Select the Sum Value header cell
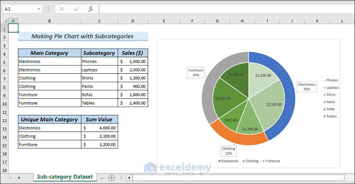 pos(99,120)
